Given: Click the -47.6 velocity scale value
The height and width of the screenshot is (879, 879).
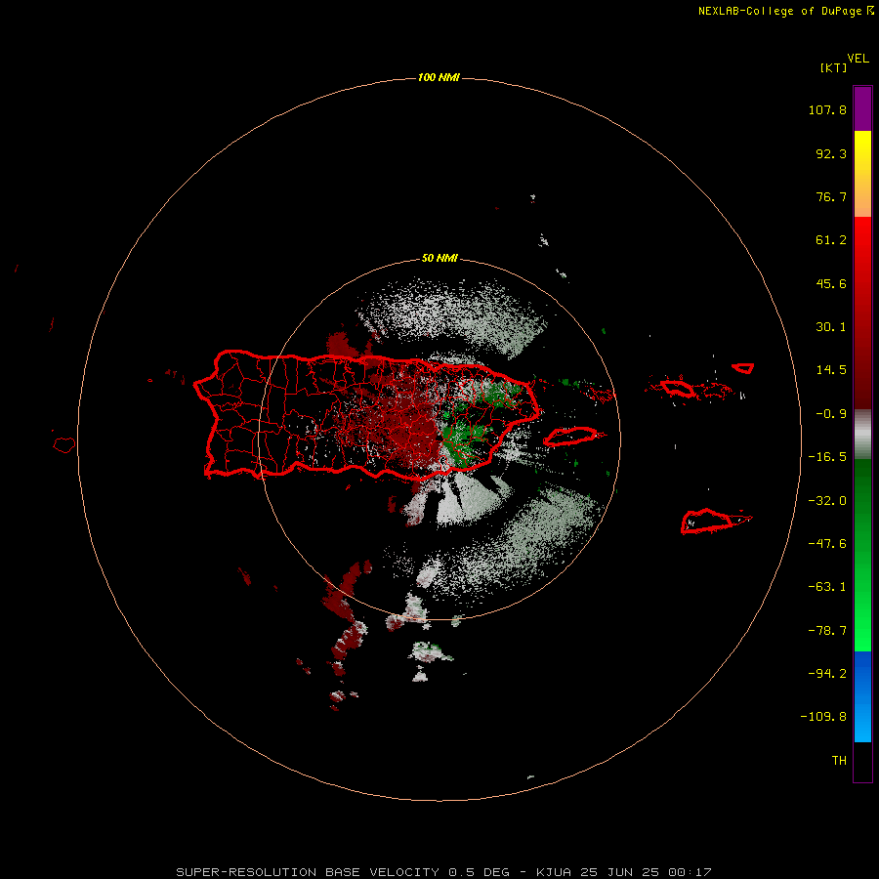Looking at the screenshot, I should point(827,544).
